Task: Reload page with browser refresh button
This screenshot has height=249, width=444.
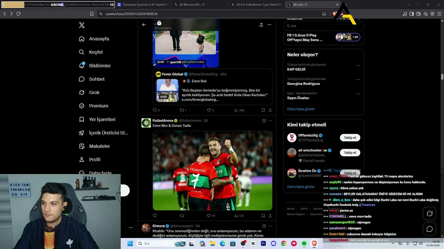Action: coord(18,14)
